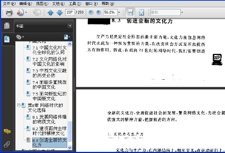Screen dimensions: 225x153
Task: Click the page number field showing 237
Action: click(x=70, y=12)
